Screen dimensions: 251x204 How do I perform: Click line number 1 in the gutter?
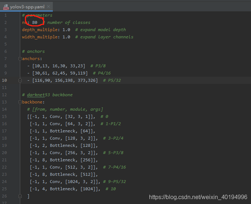[x=5, y=15]
